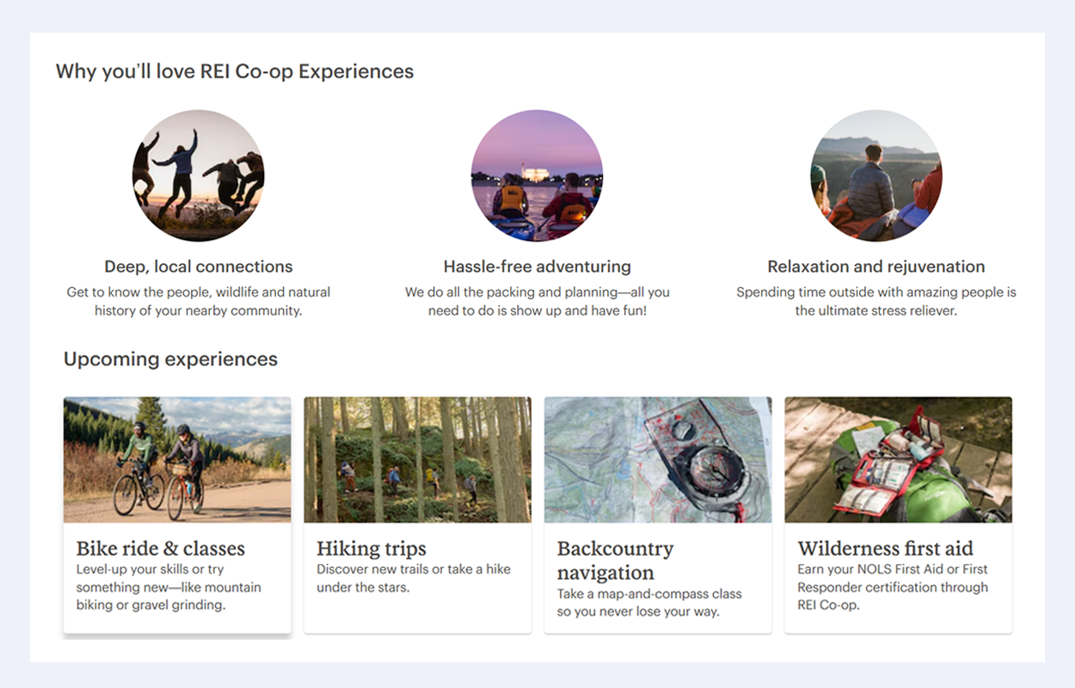1075x688 pixels.
Task: Click the Hassle-free adventuring label
Action: coord(537,267)
